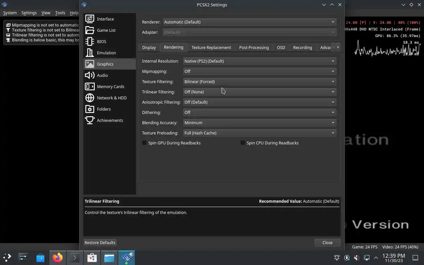Screen dimensions: 424x265
Task: Open the Renderer dropdown
Action: 250,22
